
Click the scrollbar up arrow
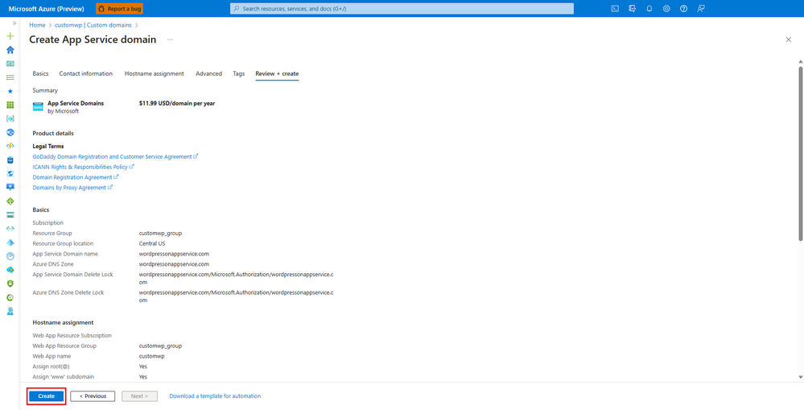[801, 60]
